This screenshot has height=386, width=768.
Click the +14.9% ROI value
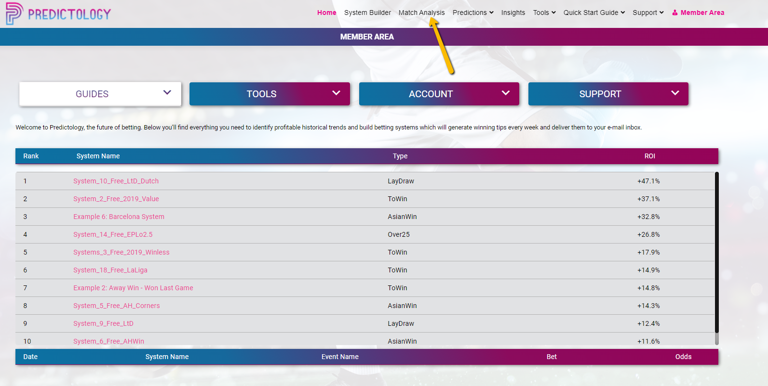click(x=648, y=270)
